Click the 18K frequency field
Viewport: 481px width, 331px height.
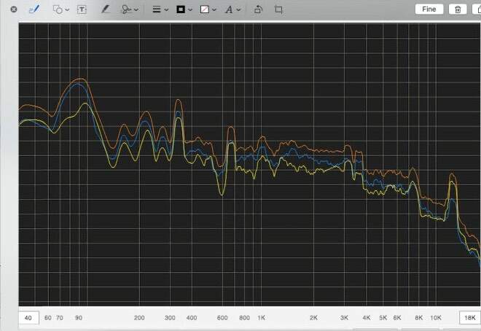(469, 318)
